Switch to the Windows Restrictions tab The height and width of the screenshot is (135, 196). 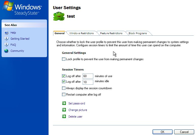pos(81,33)
